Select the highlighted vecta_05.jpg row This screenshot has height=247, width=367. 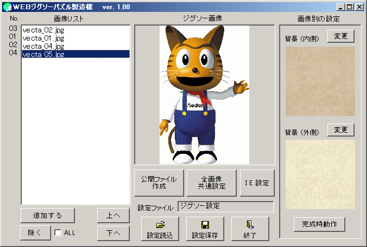pos(75,54)
